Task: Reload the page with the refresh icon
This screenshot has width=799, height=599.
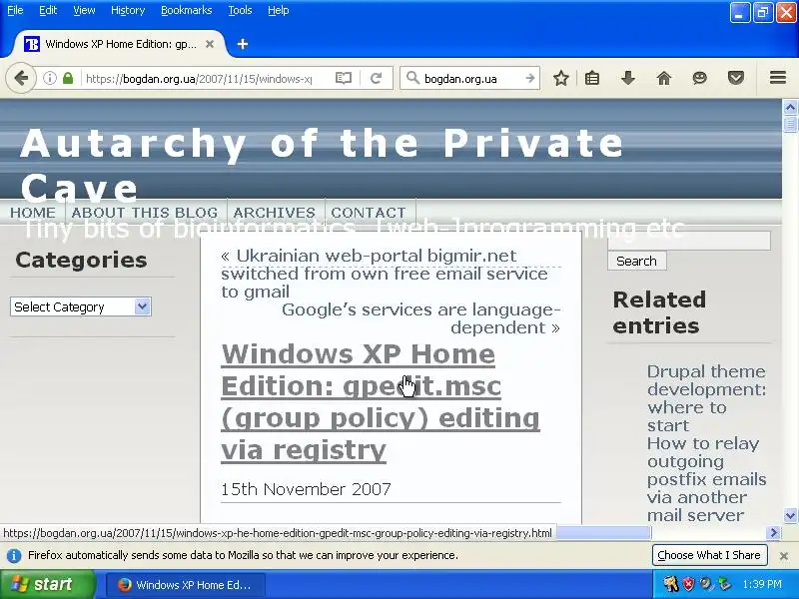Action: [x=377, y=79]
